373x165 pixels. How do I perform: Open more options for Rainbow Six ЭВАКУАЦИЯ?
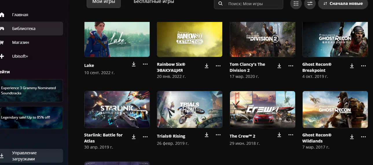click(x=218, y=66)
